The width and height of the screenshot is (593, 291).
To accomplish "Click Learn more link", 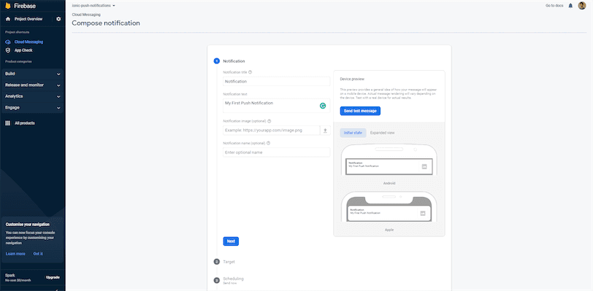I will tap(15, 254).
